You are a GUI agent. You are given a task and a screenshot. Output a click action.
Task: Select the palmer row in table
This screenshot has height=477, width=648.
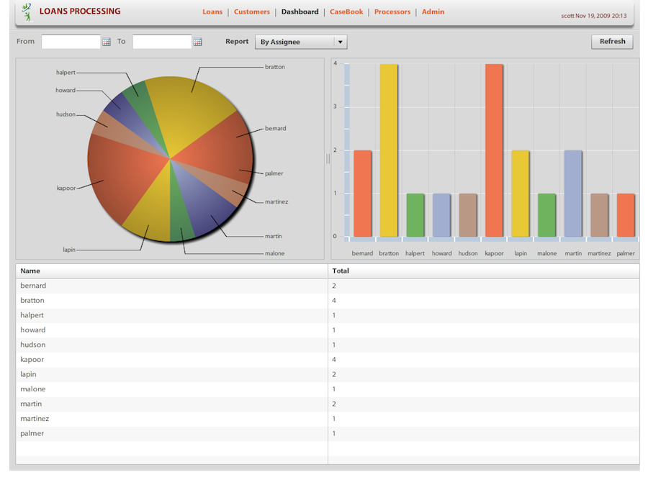coord(328,434)
